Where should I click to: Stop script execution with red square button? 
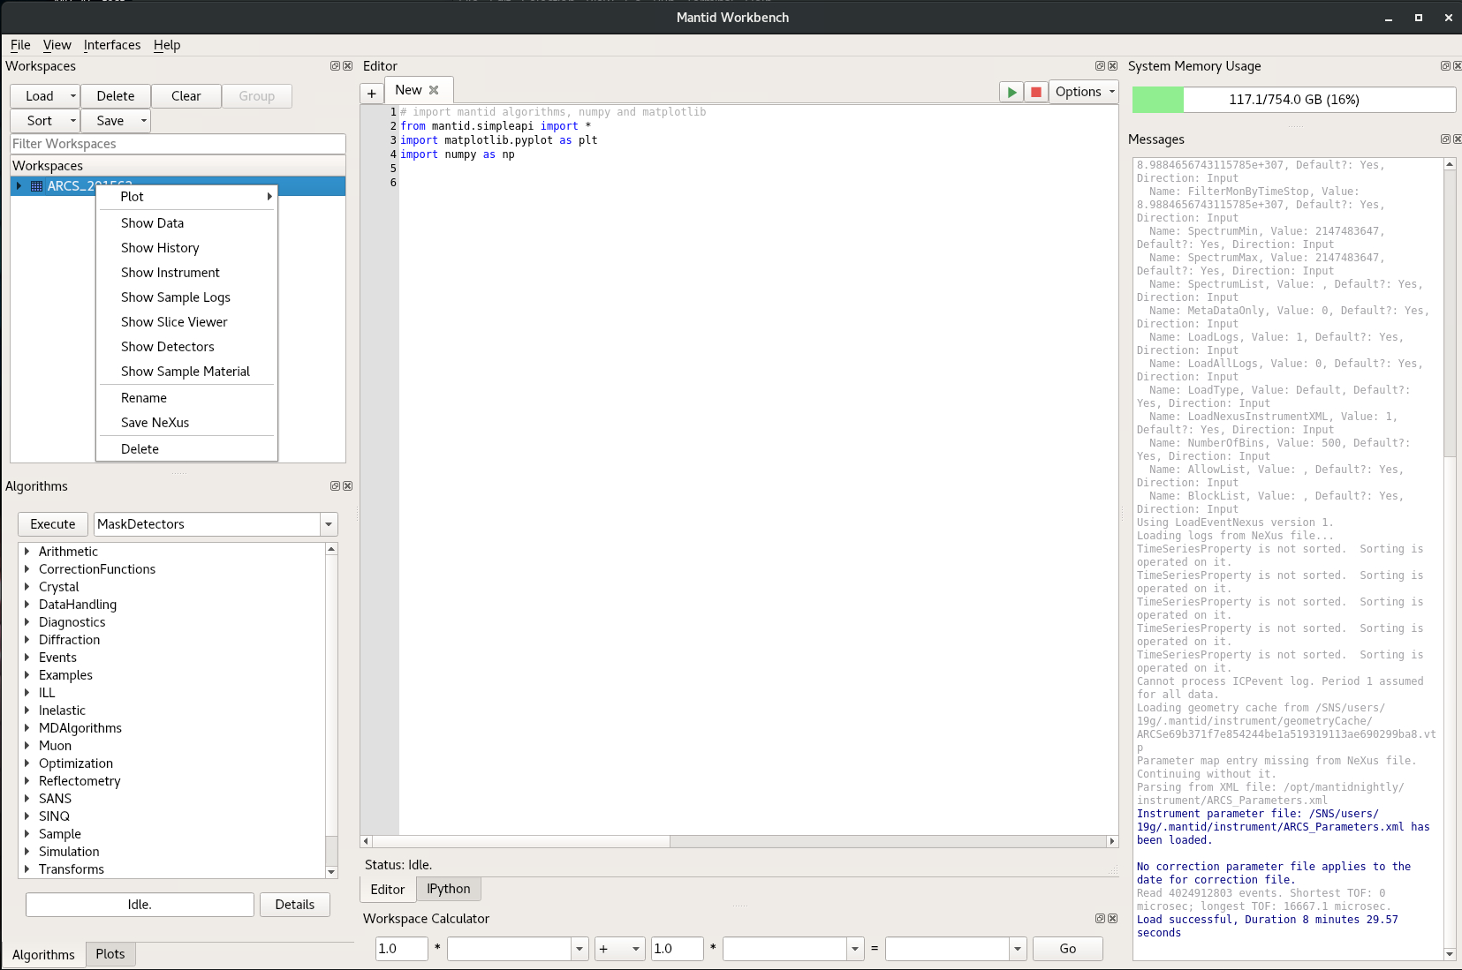(1036, 92)
